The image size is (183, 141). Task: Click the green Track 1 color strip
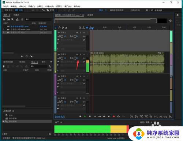pyautogui.click(x=55, y=41)
